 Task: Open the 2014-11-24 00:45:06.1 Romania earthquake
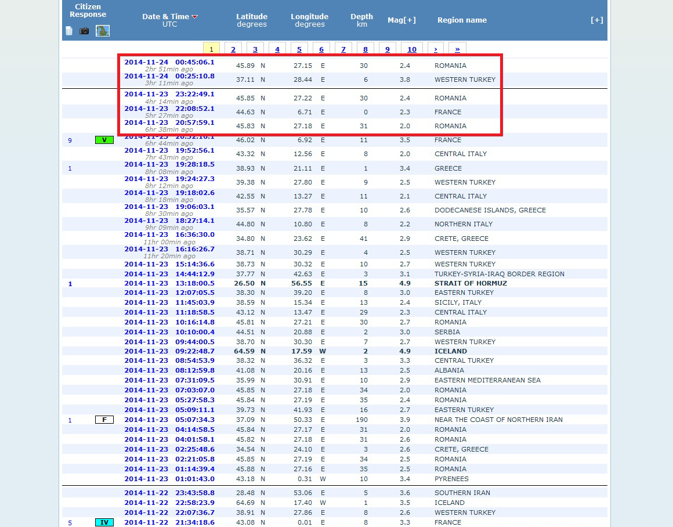[169, 62]
